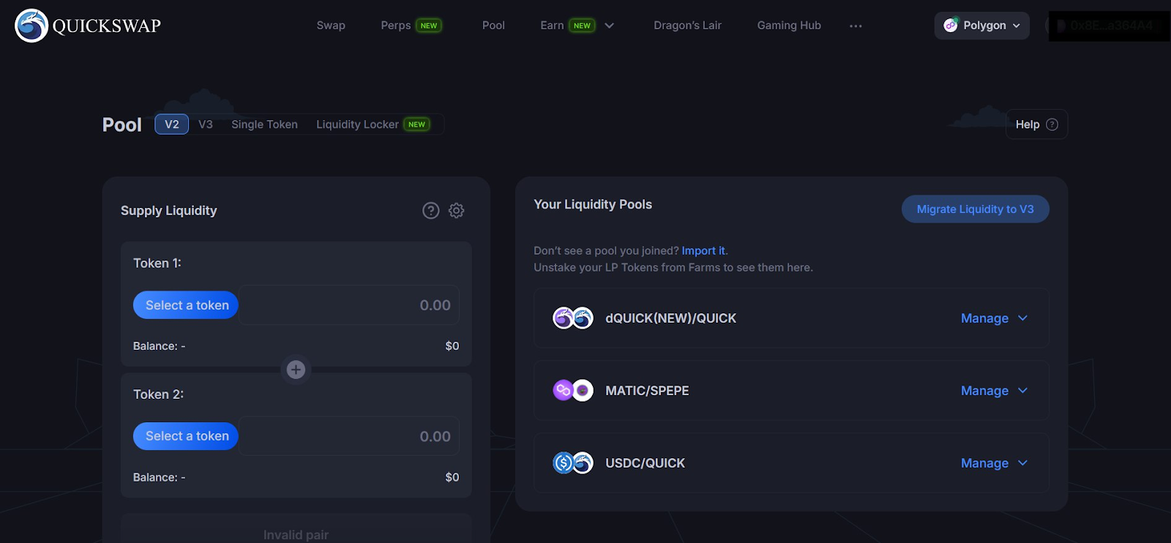1171x543 pixels.
Task: Switch to the Liquidity Locker tab
Action: pos(357,124)
